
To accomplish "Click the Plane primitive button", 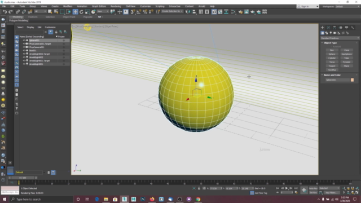I will point(346,66).
